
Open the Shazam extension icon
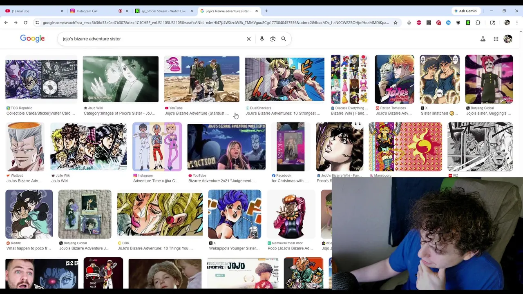pos(448,22)
